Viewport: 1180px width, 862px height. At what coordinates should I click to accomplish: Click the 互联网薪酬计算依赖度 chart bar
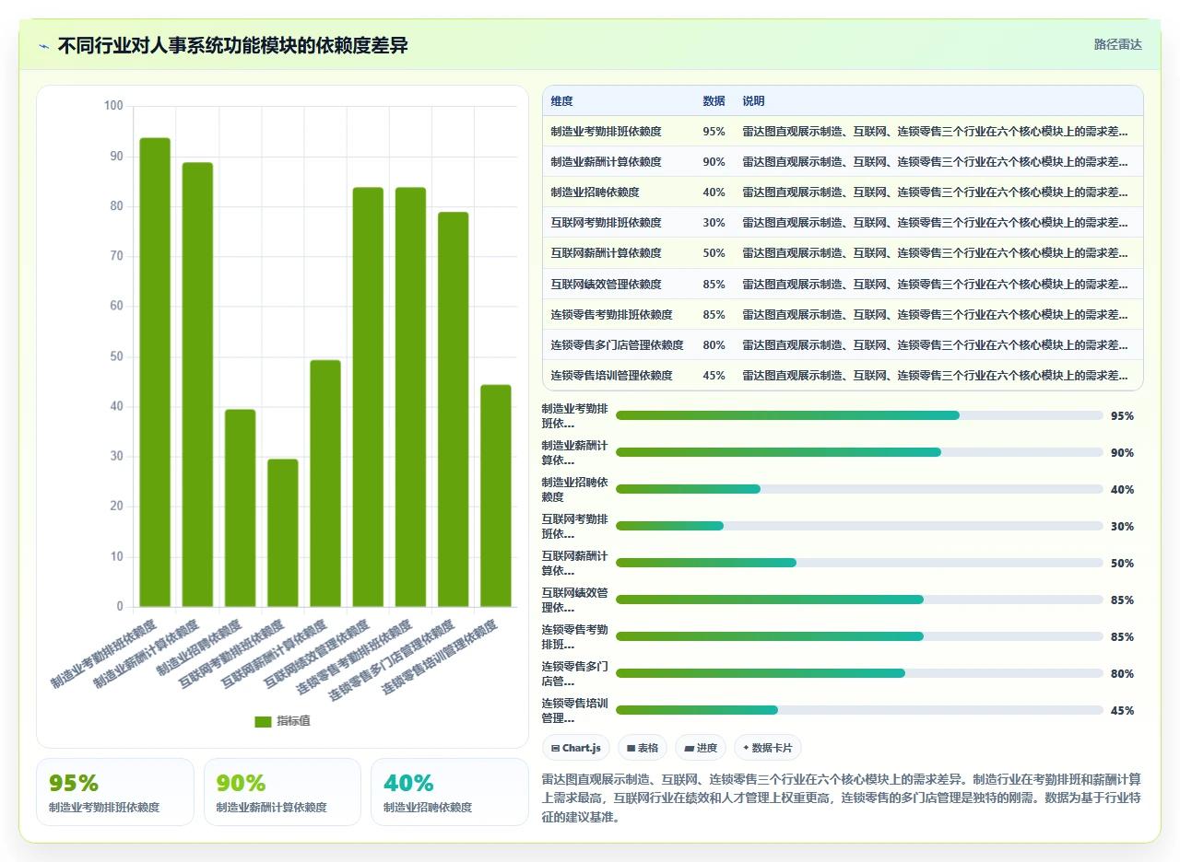[325, 483]
